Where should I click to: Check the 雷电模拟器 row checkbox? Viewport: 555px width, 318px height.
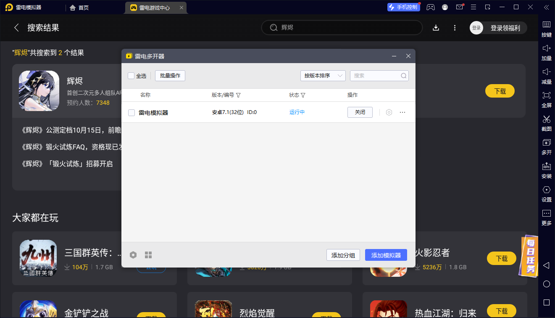tap(132, 112)
